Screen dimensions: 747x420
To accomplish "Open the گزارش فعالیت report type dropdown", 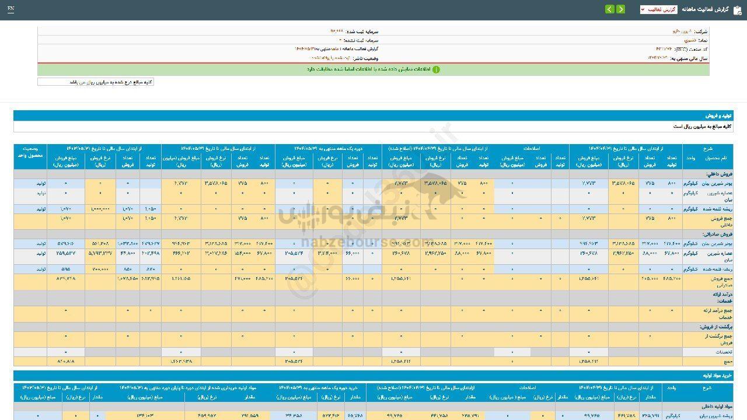I will point(658,9).
